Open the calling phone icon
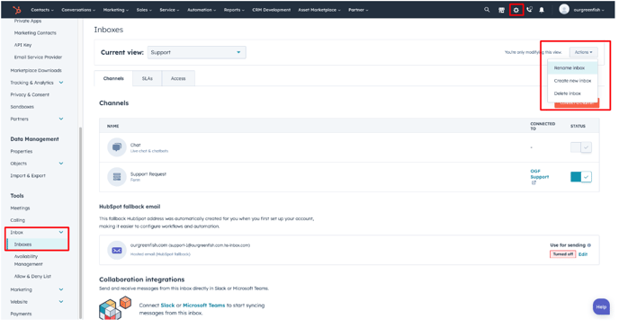The width and height of the screenshot is (619, 328). point(529,10)
